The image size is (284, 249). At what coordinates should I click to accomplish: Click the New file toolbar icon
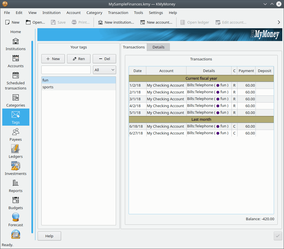coord(7,22)
